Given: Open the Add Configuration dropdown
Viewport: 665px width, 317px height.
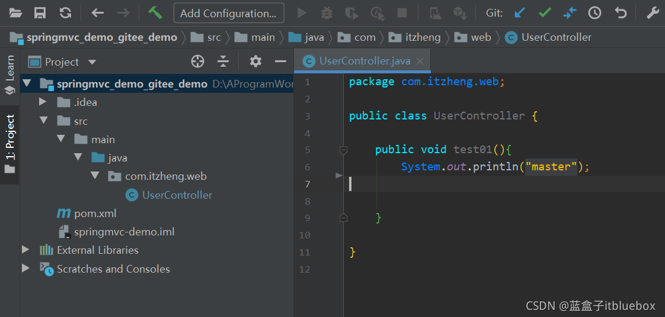Looking at the screenshot, I should click(x=229, y=13).
